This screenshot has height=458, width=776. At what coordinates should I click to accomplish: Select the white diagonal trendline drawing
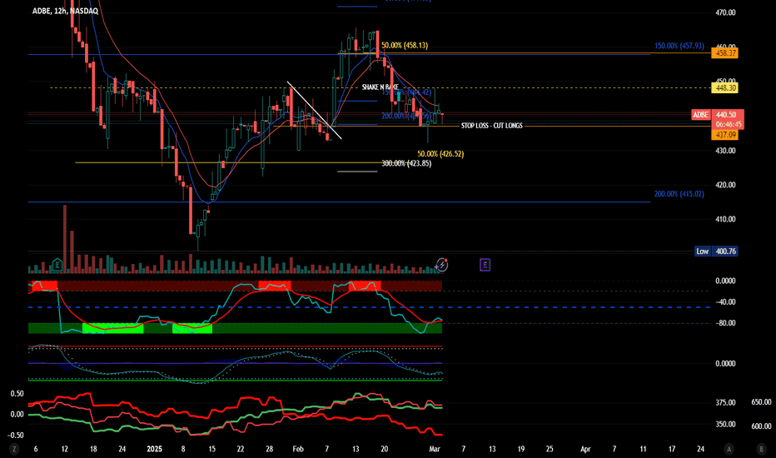[x=314, y=110]
